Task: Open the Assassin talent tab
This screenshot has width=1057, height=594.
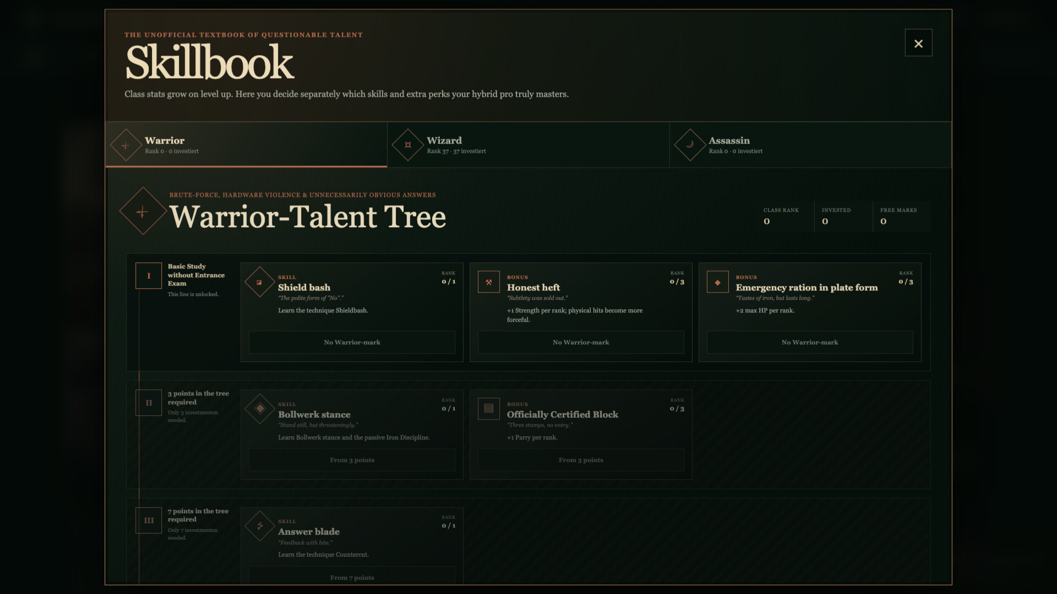Action: click(x=810, y=145)
